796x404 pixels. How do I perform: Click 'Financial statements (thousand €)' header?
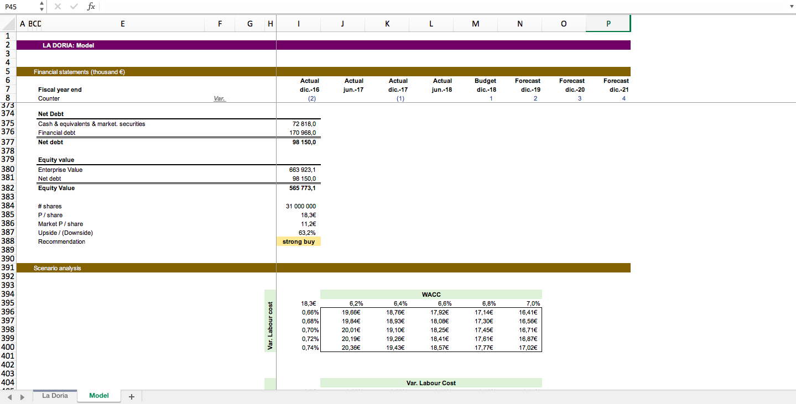(x=79, y=72)
